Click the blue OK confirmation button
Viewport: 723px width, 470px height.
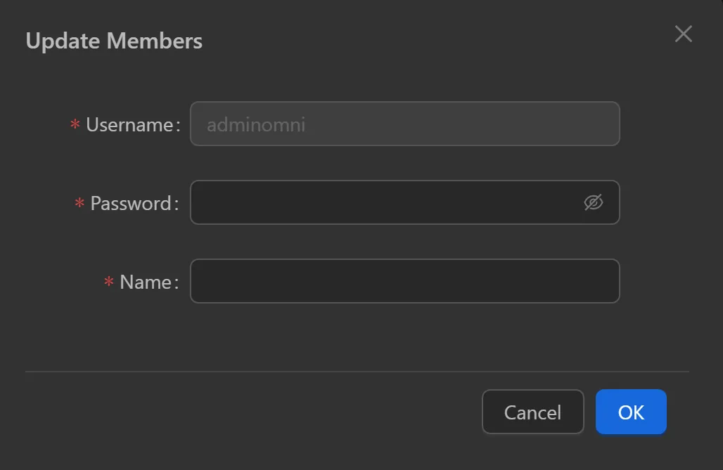pyautogui.click(x=631, y=412)
